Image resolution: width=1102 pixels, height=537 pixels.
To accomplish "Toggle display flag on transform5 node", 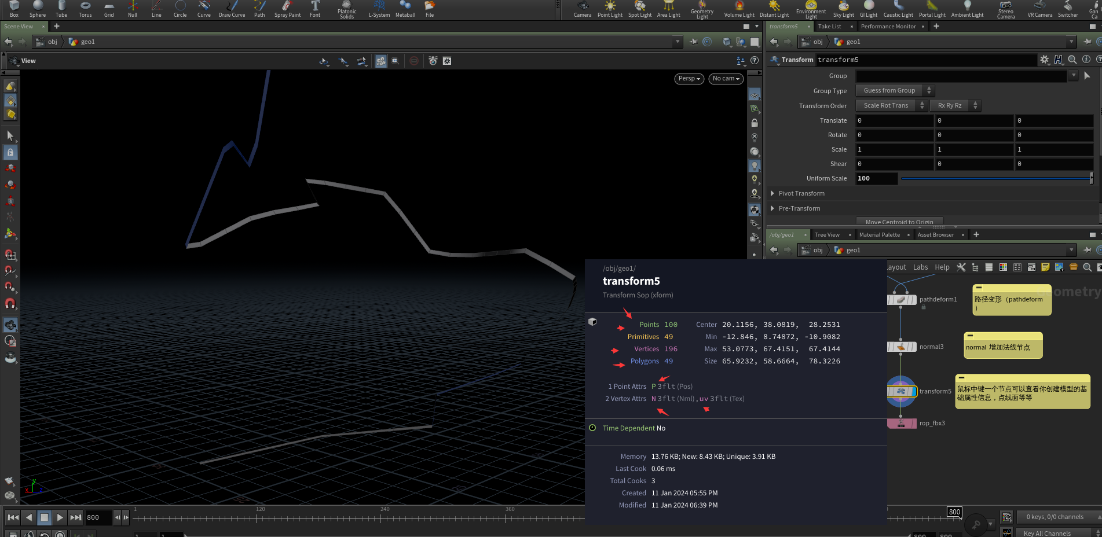I will (x=914, y=392).
